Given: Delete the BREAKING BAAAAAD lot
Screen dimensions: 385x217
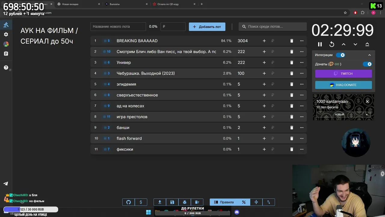Looking at the screenshot, I should (291, 41).
